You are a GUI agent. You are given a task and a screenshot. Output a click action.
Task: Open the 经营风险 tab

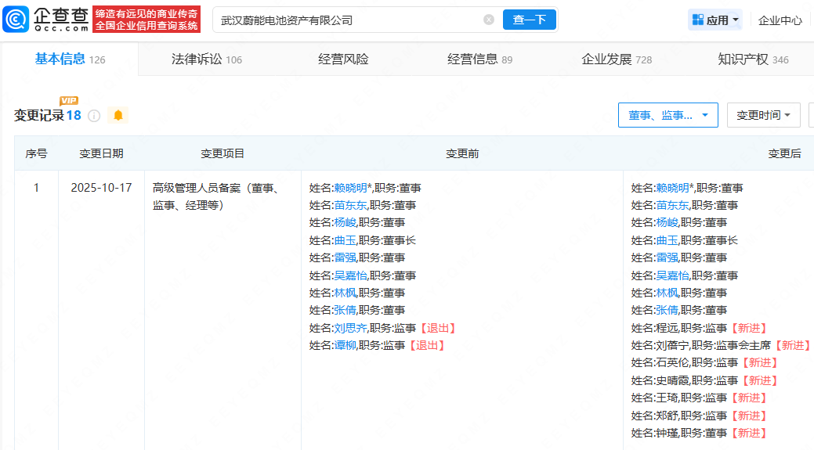click(x=343, y=59)
